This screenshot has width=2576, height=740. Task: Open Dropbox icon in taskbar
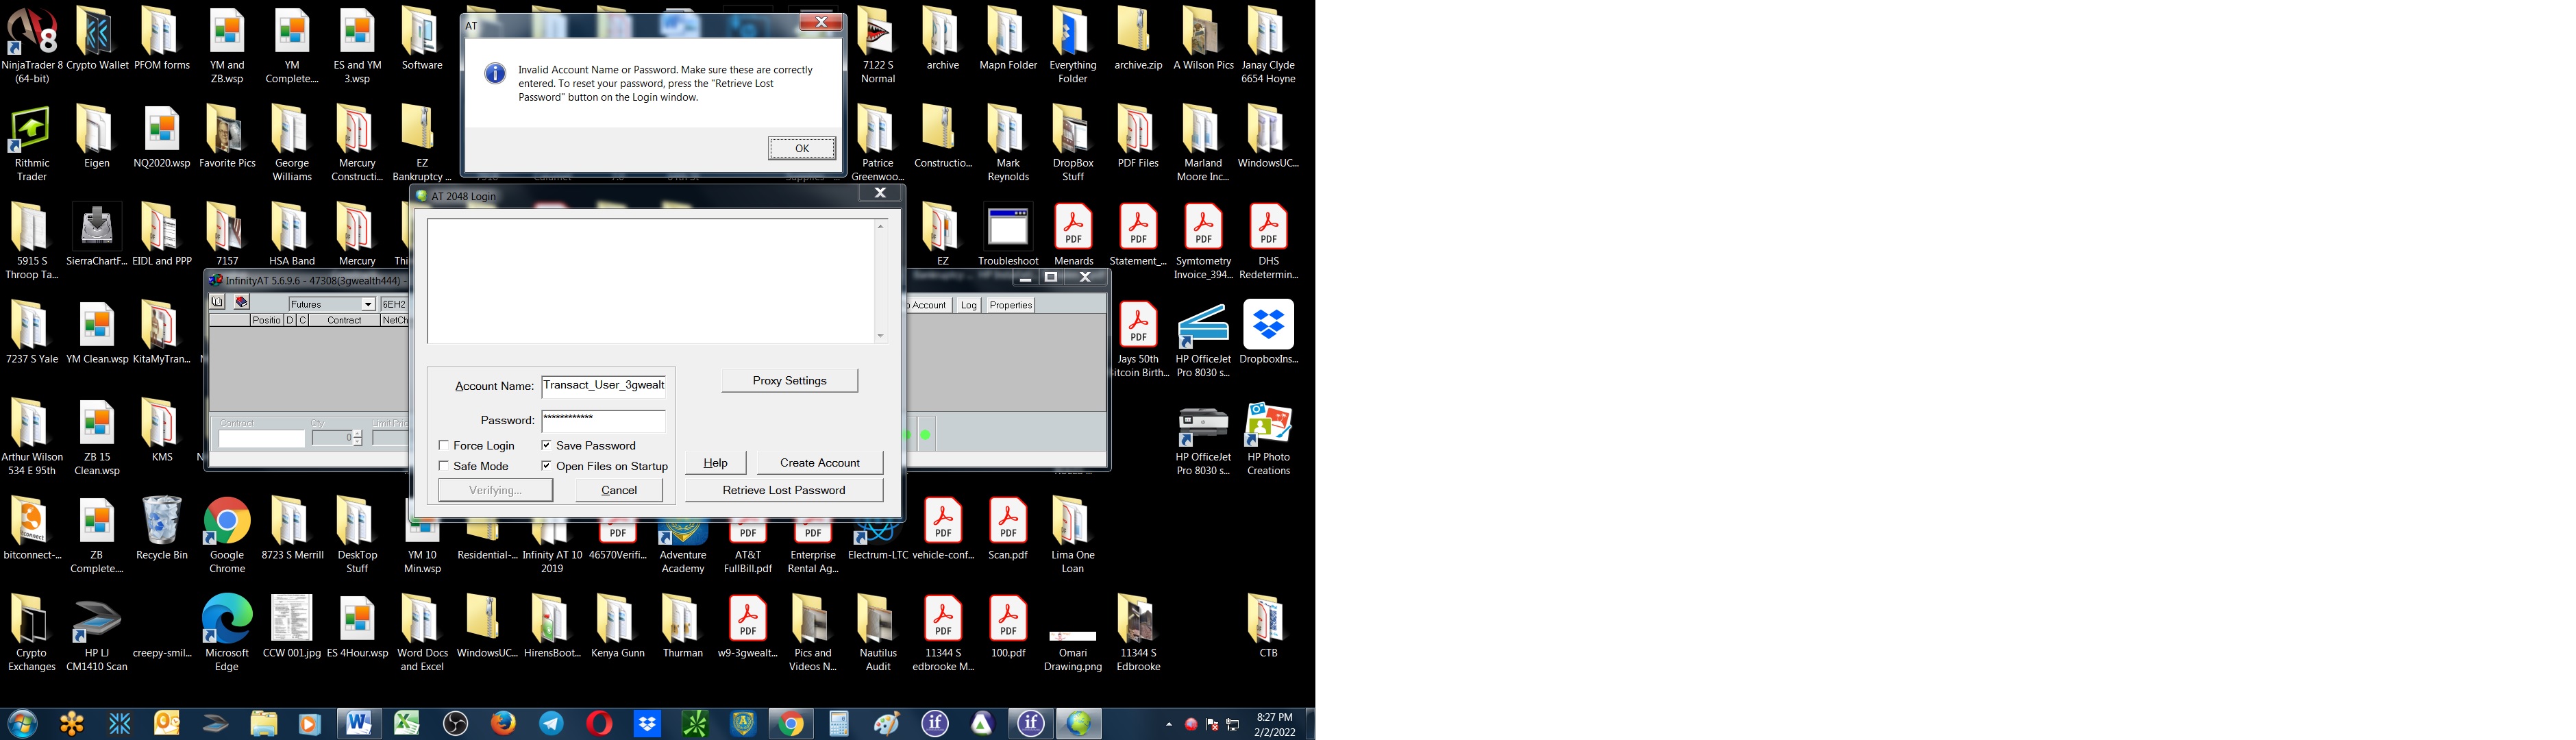[x=648, y=723]
